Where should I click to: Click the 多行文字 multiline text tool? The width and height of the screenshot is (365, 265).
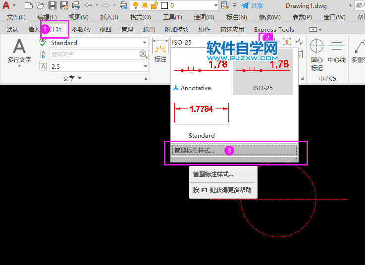pos(19,53)
